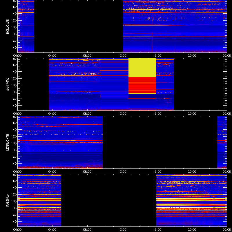Choose the 12:00 time label under Palehua plot
This screenshot has height=232, width=232.
[122, 230]
